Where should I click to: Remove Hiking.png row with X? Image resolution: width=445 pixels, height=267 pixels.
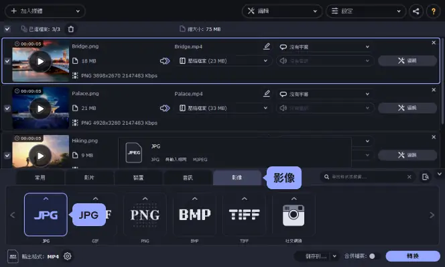[434, 137]
